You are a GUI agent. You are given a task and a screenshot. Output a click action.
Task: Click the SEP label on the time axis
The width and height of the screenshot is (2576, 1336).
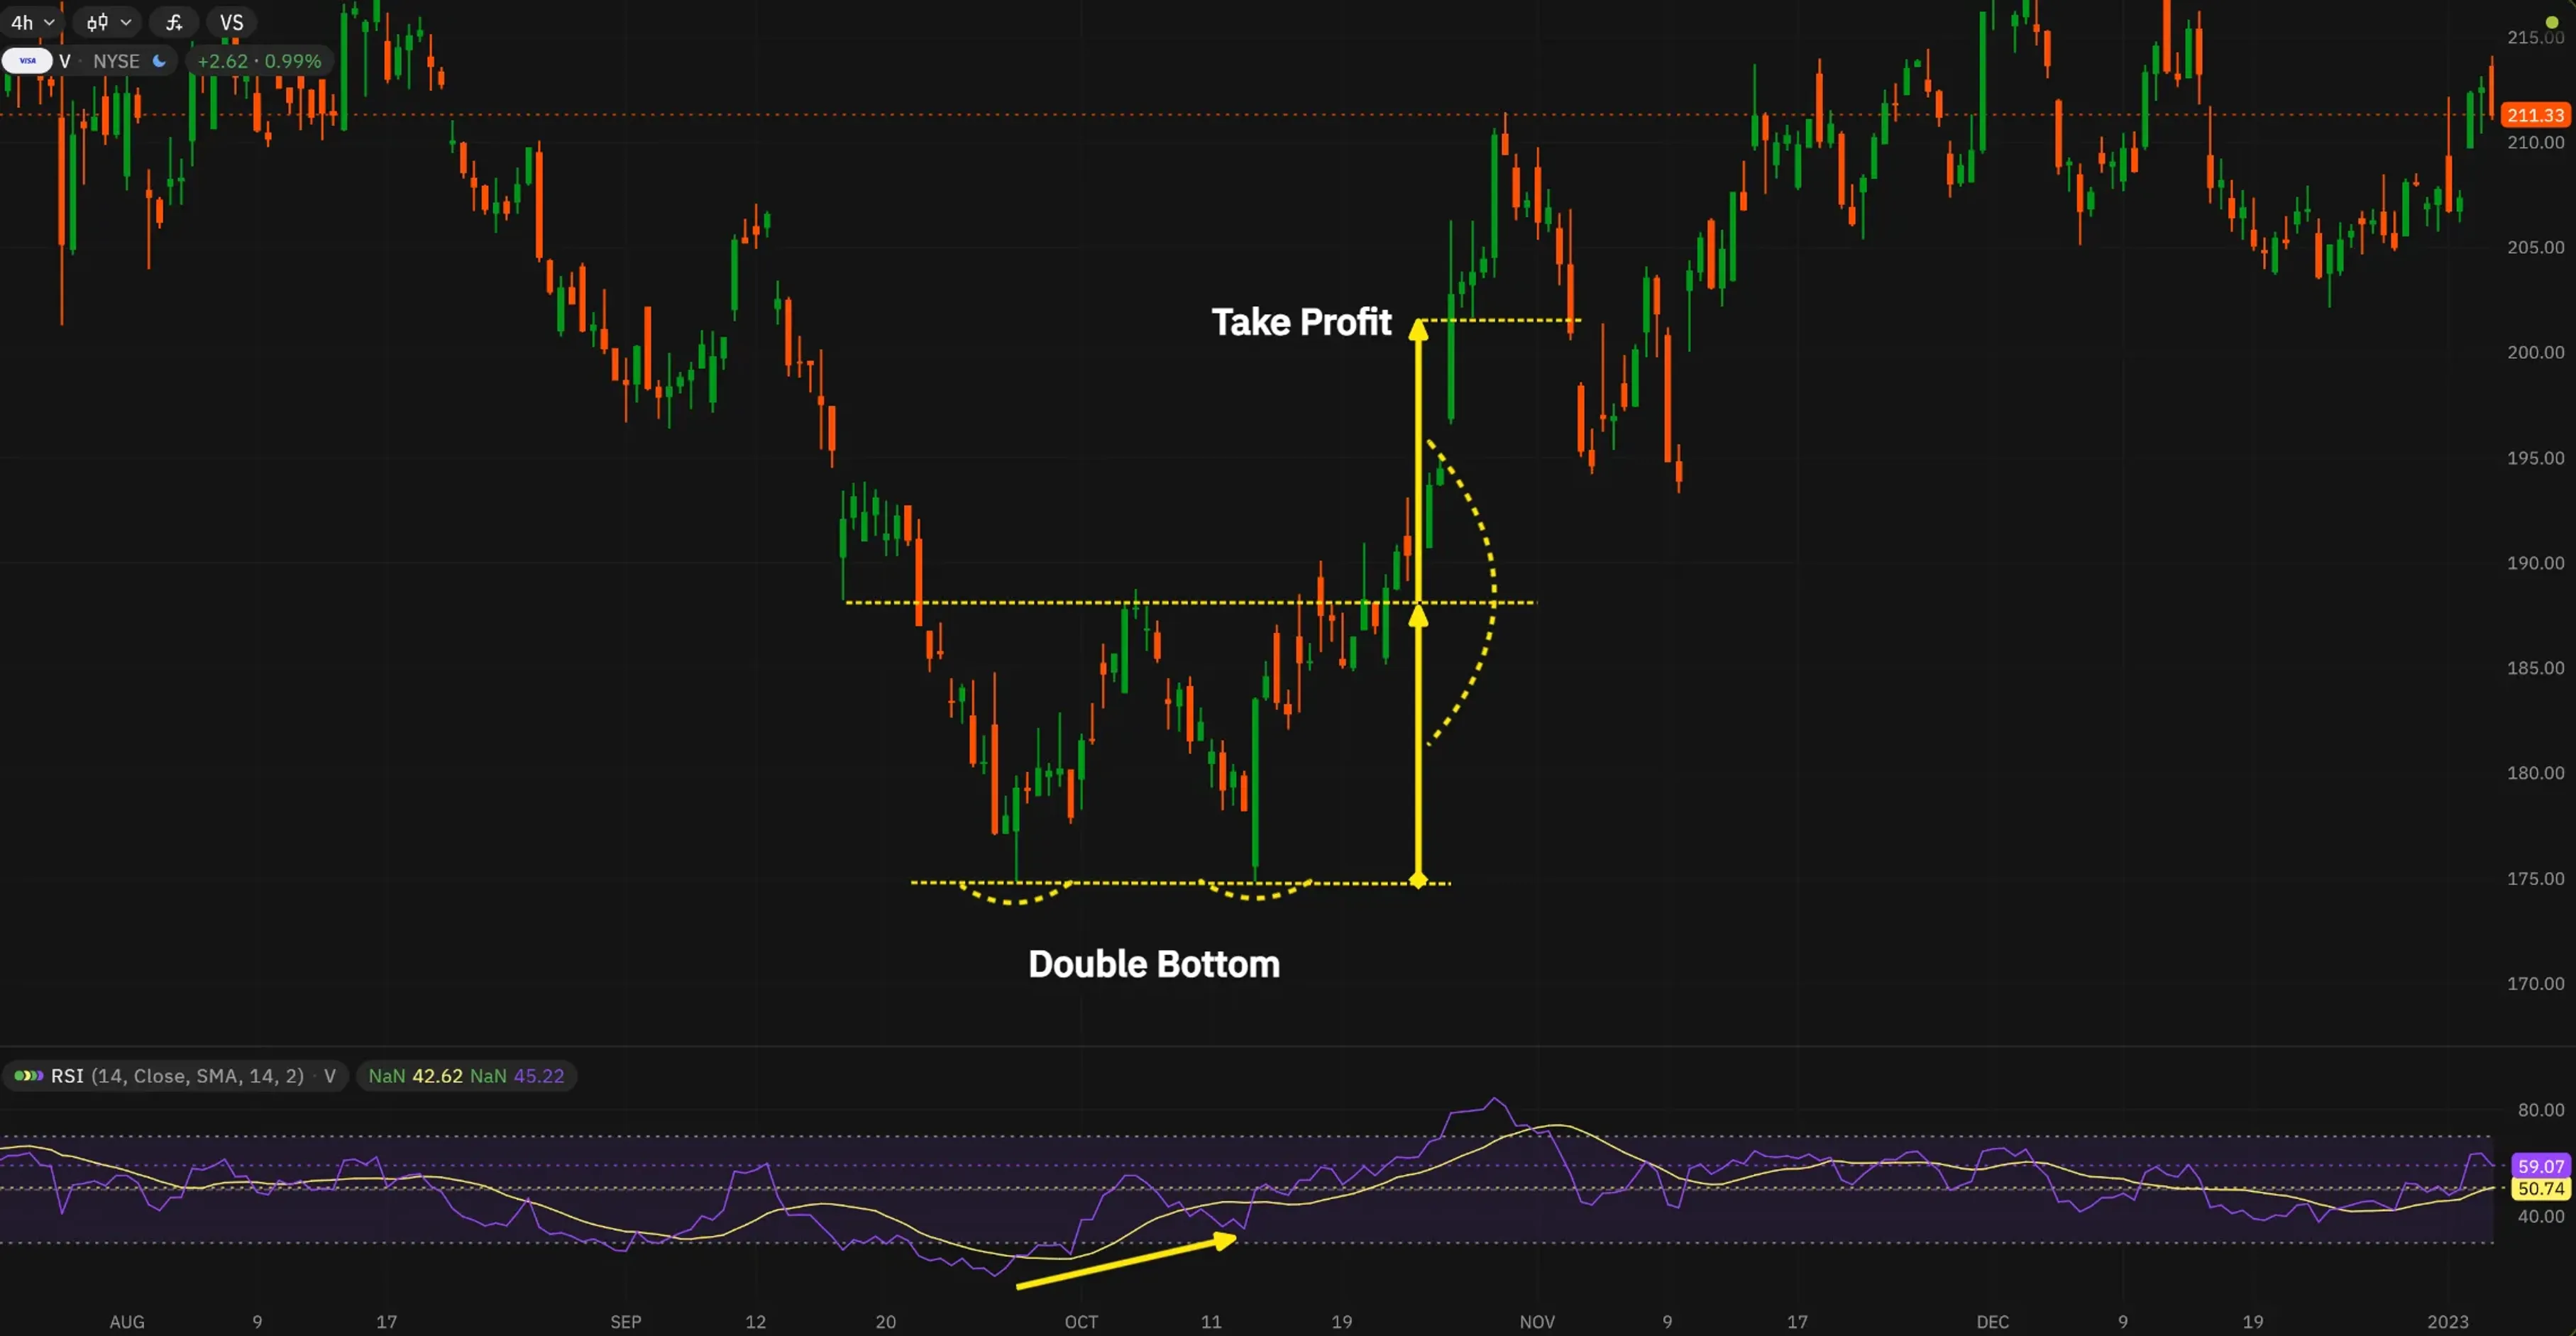[x=626, y=1322]
